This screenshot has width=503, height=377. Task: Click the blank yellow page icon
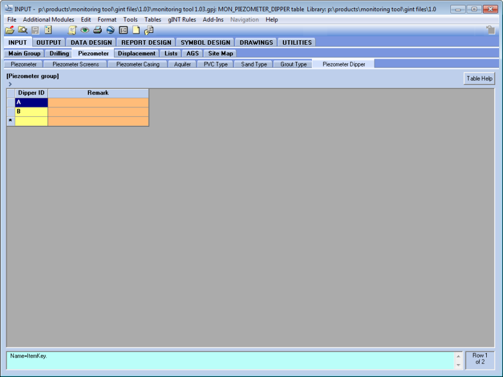tap(136, 30)
